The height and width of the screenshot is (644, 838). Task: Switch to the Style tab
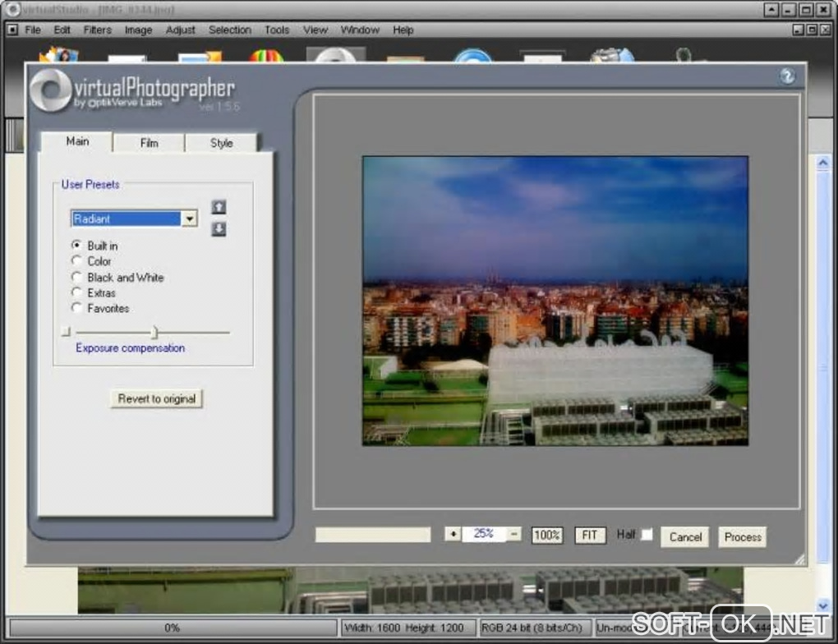click(x=221, y=143)
